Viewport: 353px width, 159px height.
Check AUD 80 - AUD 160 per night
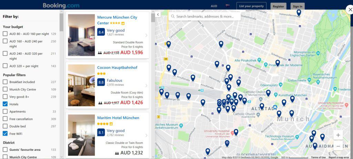click(x=5, y=34)
